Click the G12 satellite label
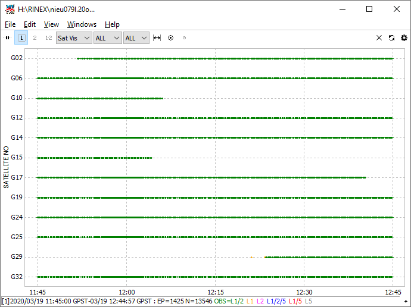411x307 pixels. click(17, 118)
